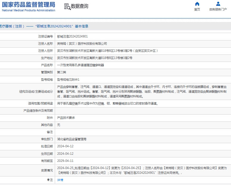Click the 审批部门 value 湖北省药品监督管理局

[x=72, y=139]
